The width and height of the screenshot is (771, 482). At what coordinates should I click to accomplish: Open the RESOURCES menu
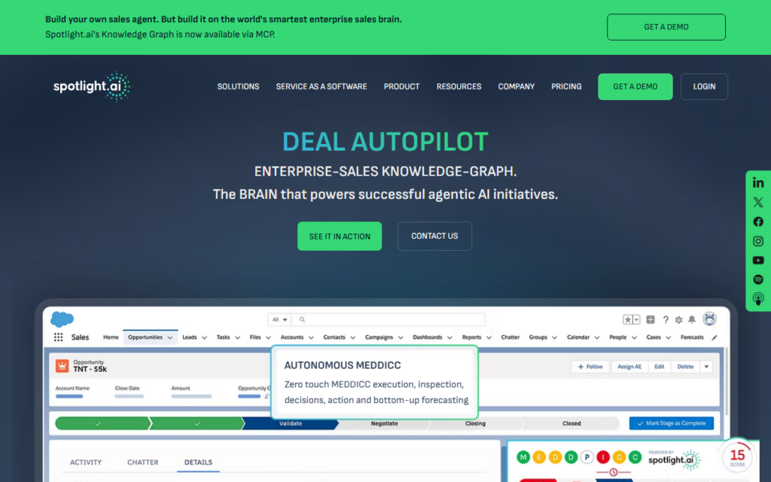pyautogui.click(x=459, y=87)
